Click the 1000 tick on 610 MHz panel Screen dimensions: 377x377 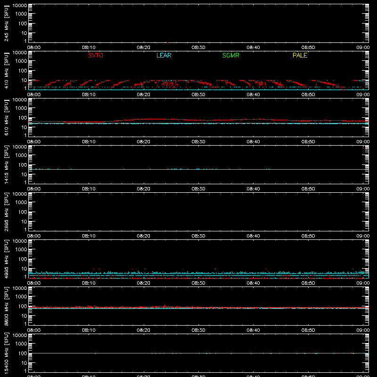point(21,108)
